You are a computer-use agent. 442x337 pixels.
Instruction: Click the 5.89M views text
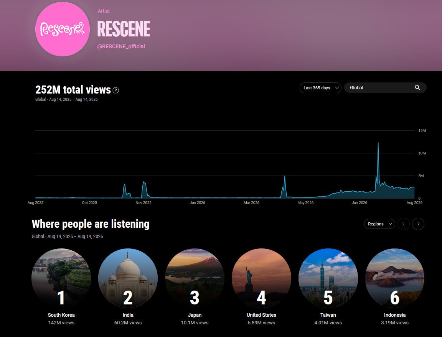[261, 323]
